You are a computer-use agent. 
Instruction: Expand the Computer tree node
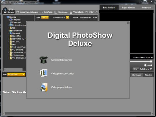pos(8,20)
